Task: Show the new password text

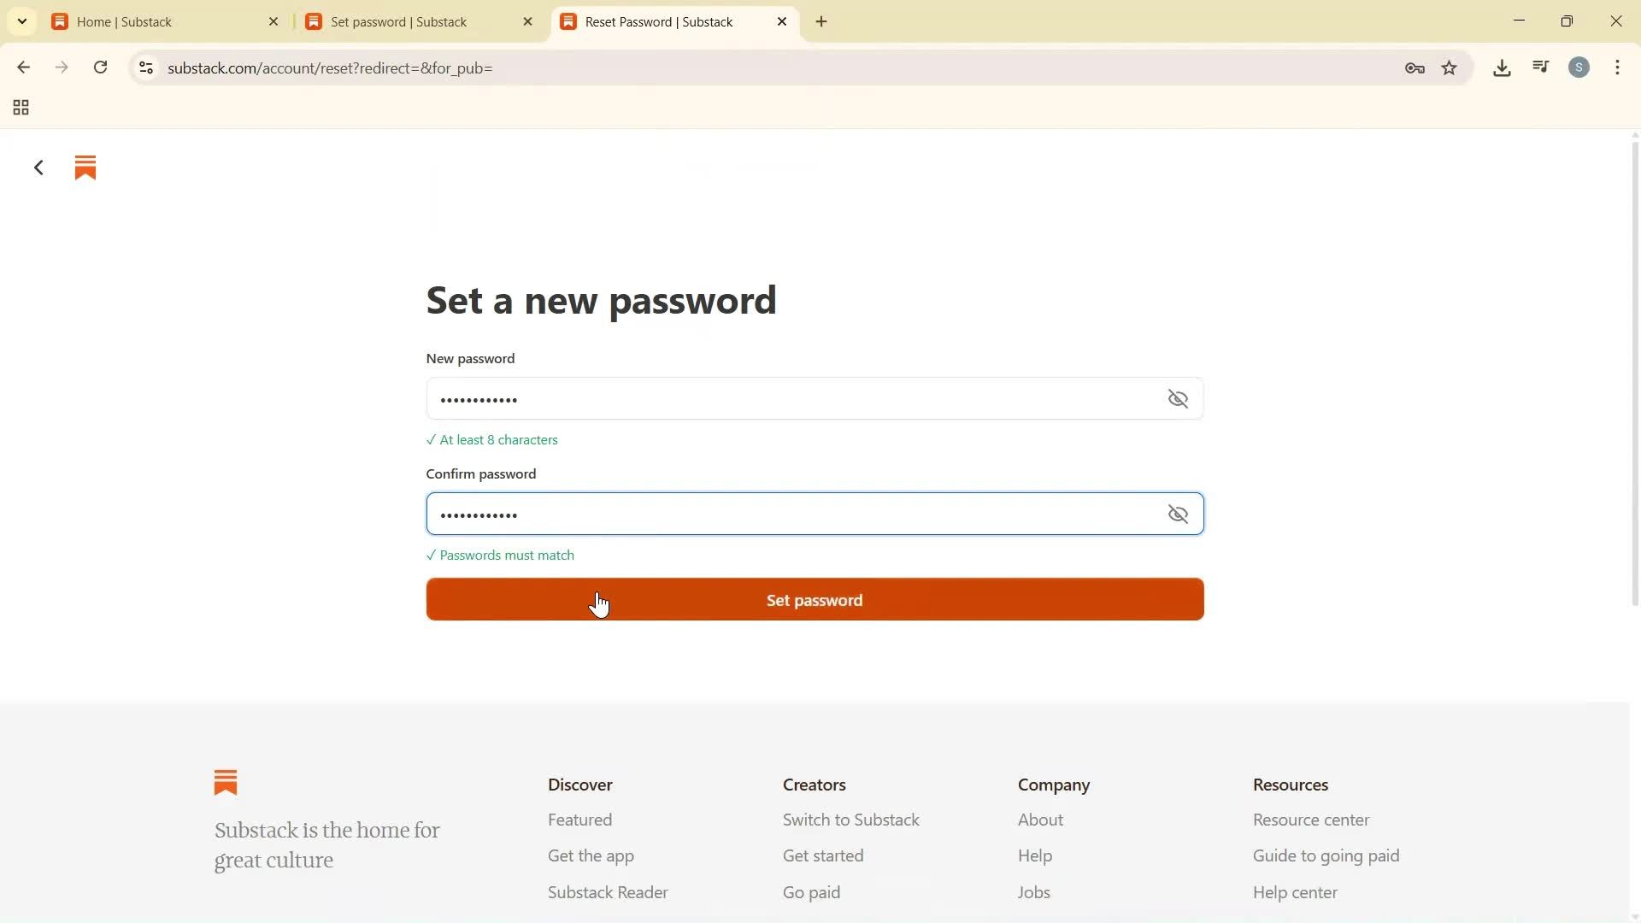Action: point(1178,398)
